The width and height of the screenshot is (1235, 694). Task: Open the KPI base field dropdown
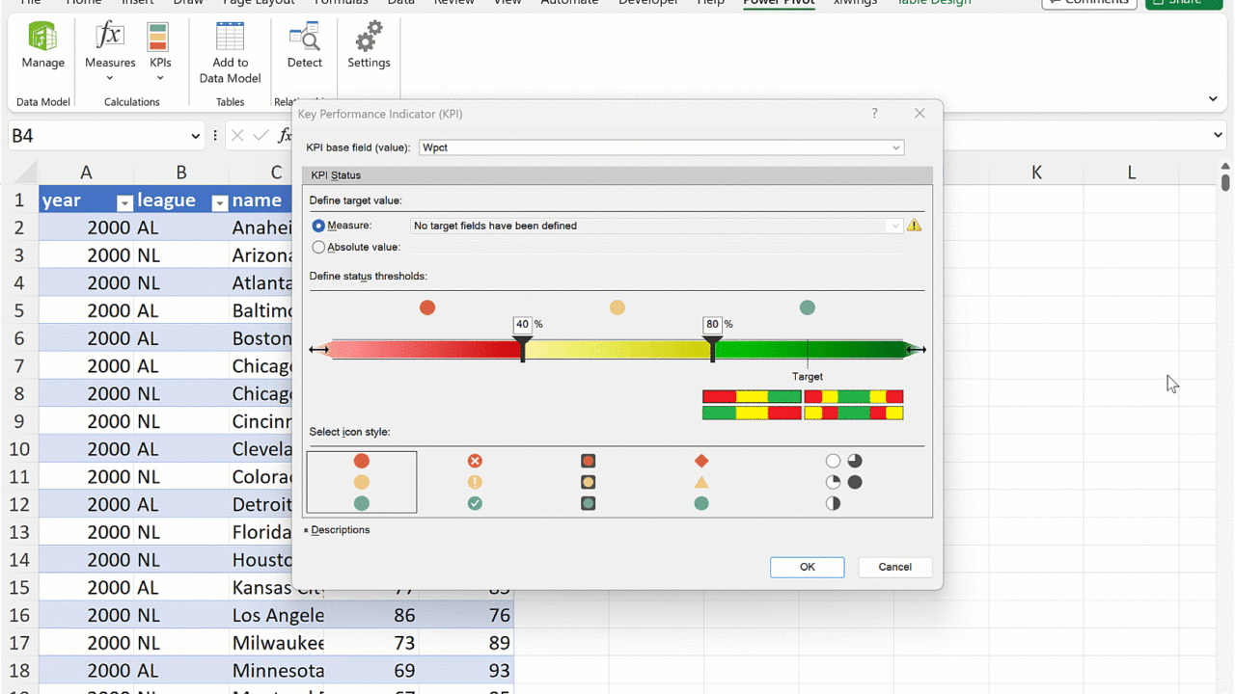click(896, 147)
